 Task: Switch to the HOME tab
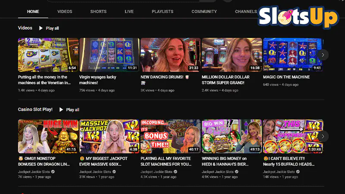point(33,12)
